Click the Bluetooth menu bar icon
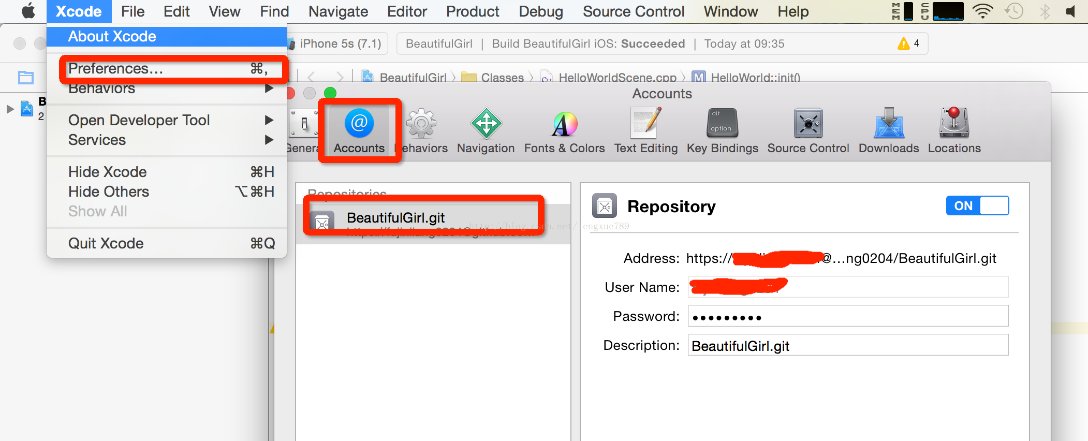The image size is (1088, 441). 1045,11
